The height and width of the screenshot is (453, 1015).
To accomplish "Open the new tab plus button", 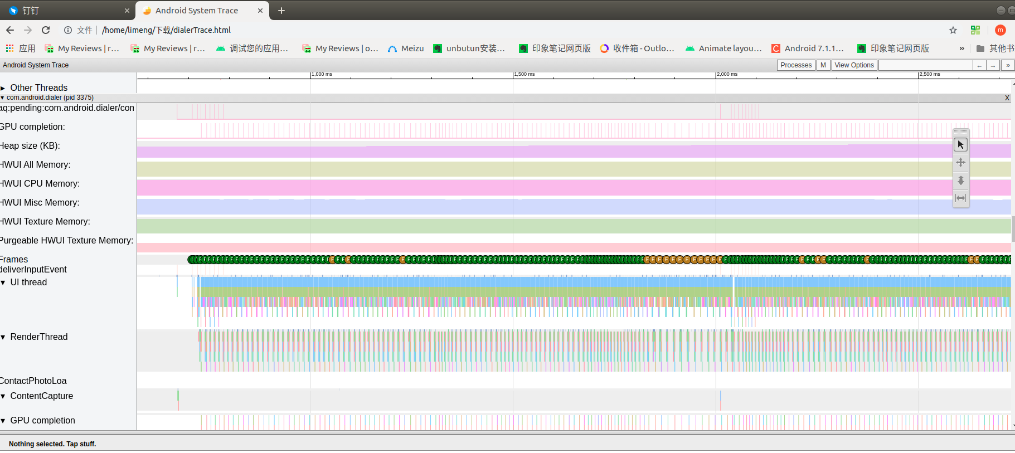I will click(281, 11).
